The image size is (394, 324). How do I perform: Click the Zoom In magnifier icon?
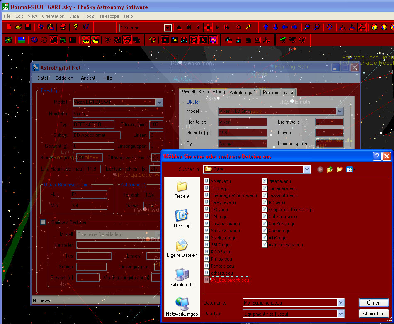pyautogui.click(x=307, y=27)
